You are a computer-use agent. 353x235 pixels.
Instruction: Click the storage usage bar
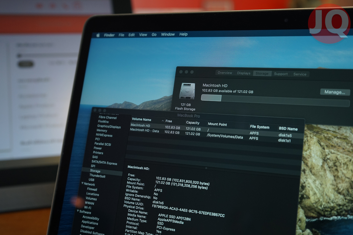tap(275, 100)
